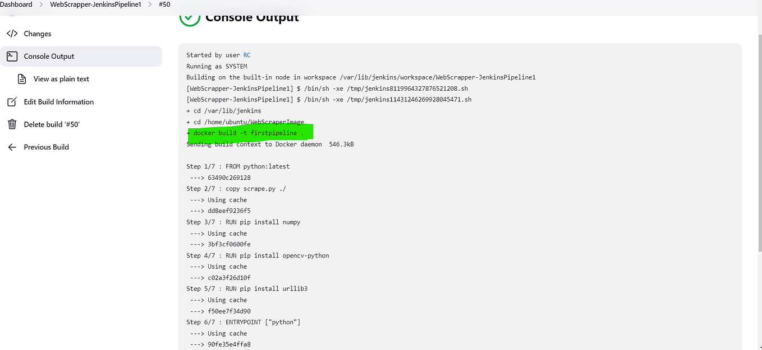Open View as plain text

60,78
